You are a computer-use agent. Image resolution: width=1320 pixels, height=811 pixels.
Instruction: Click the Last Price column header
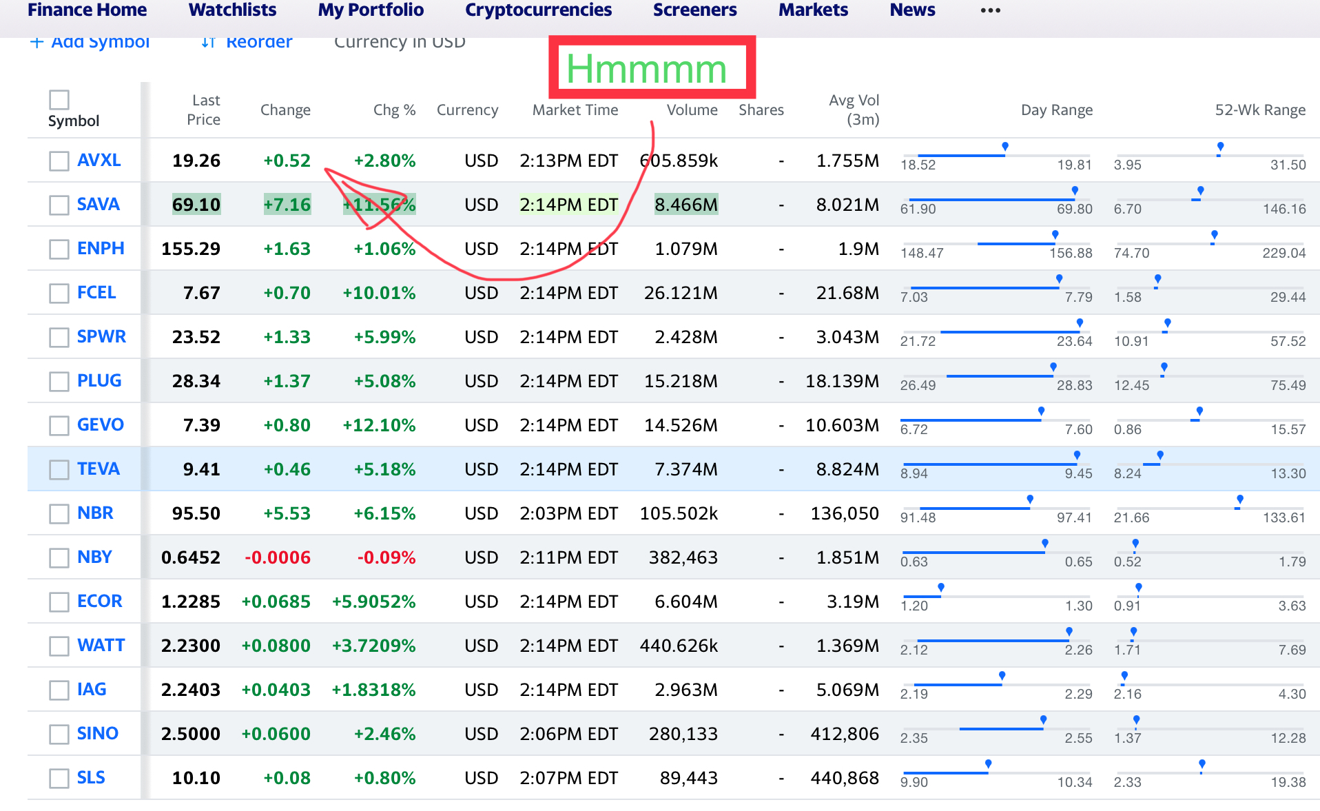203,110
